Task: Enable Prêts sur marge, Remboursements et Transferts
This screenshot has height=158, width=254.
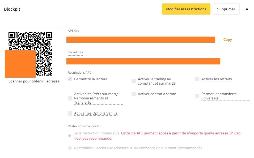Action: point(69,98)
